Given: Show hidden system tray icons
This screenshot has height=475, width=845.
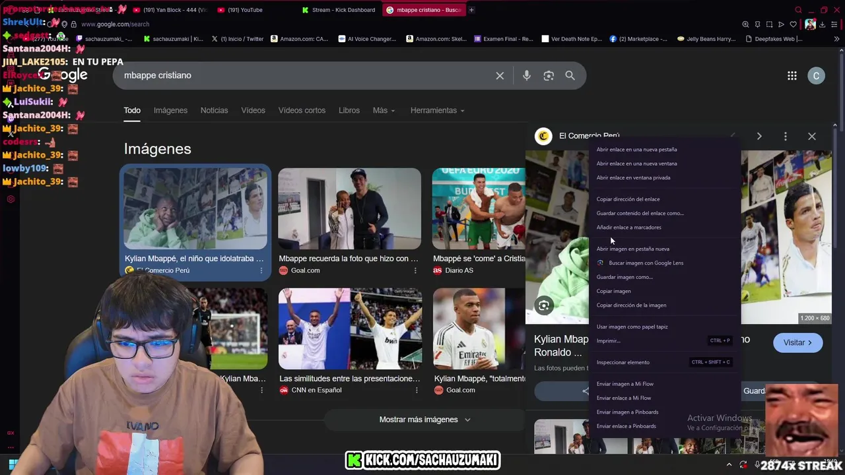Looking at the screenshot, I should tap(730, 465).
